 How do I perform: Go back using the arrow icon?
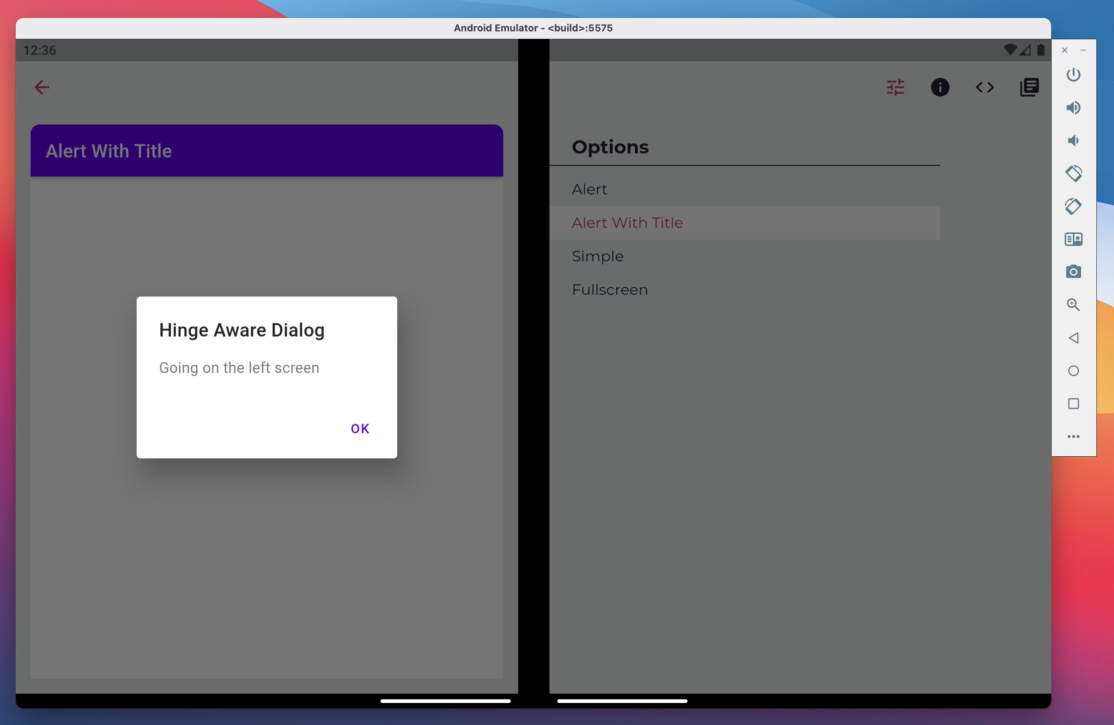click(x=41, y=87)
